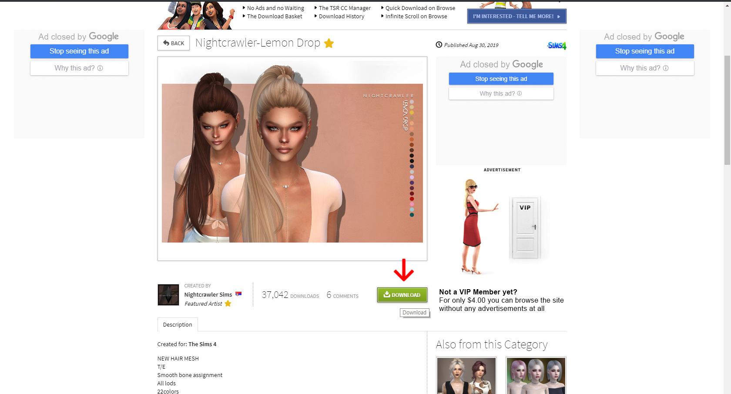Click the Also from this Category heading

(492, 344)
